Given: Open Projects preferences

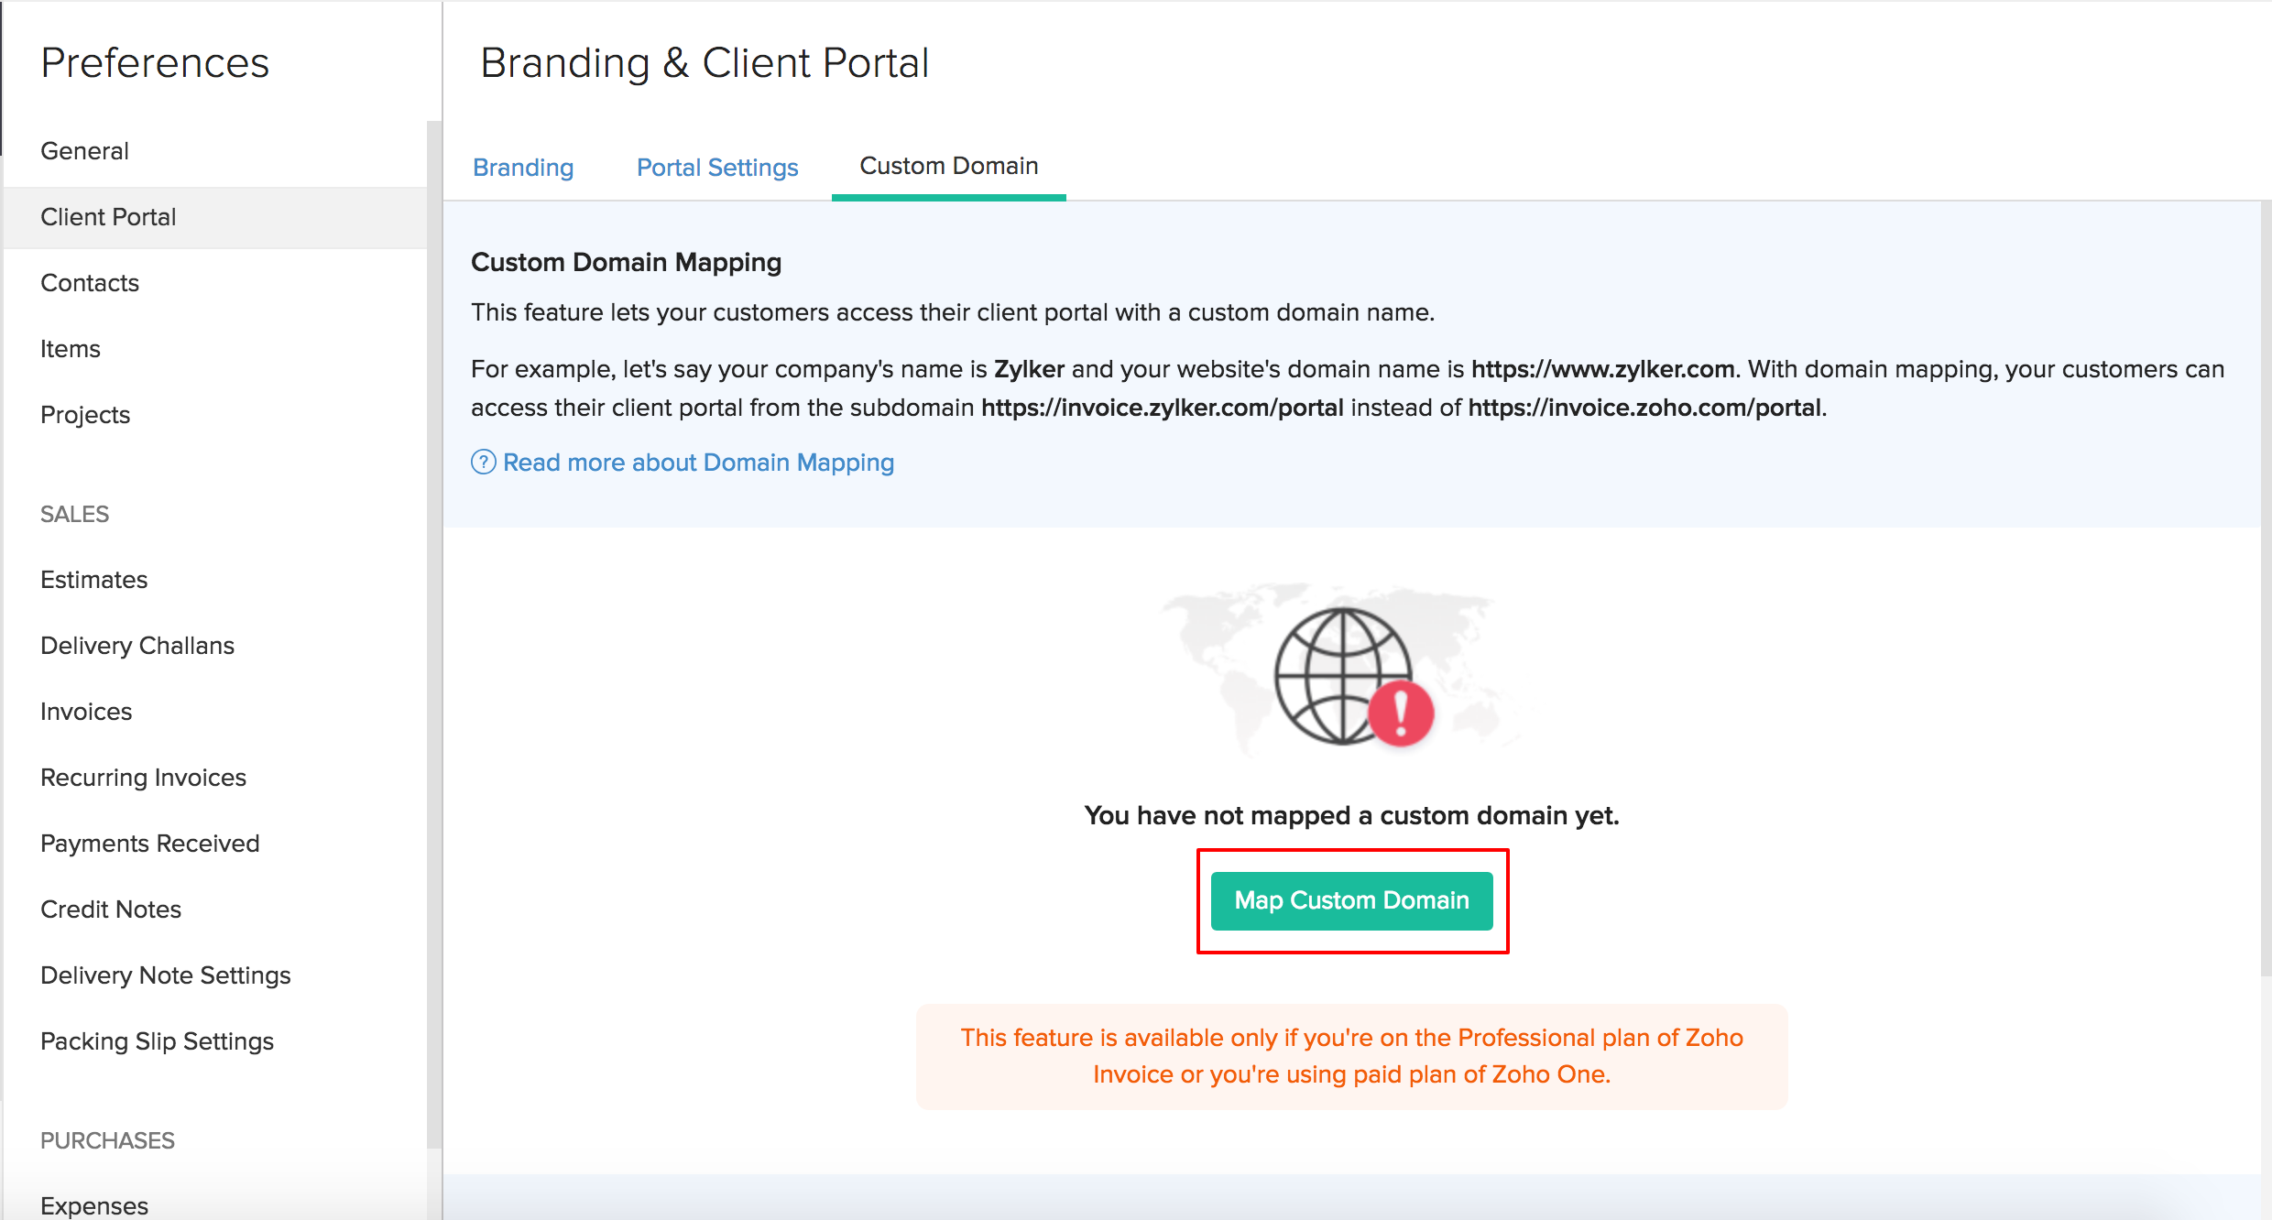Looking at the screenshot, I should (x=85, y=415).
